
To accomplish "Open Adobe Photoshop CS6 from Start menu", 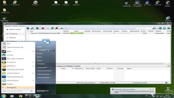I will coord(15,47).
